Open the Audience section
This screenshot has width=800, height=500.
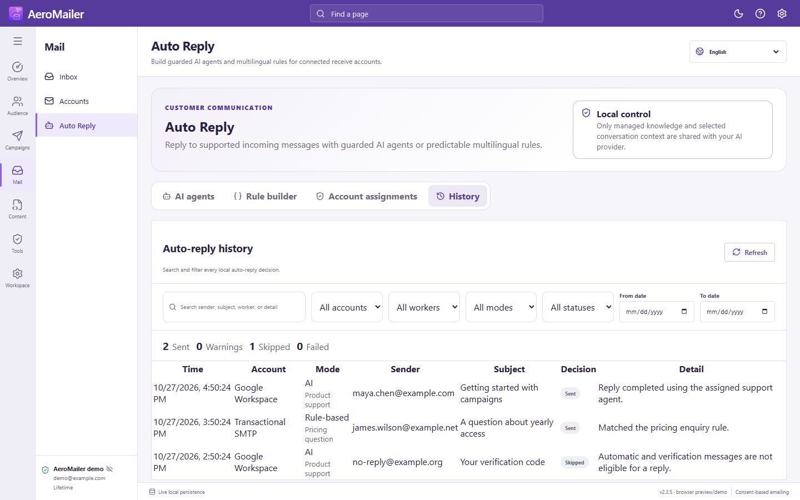coord(18,106)
